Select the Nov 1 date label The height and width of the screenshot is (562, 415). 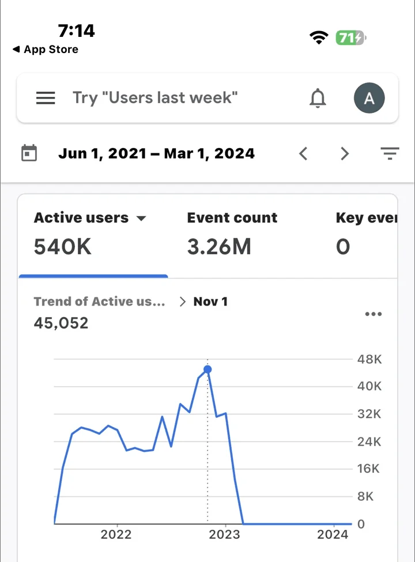(x=210, y=302)
